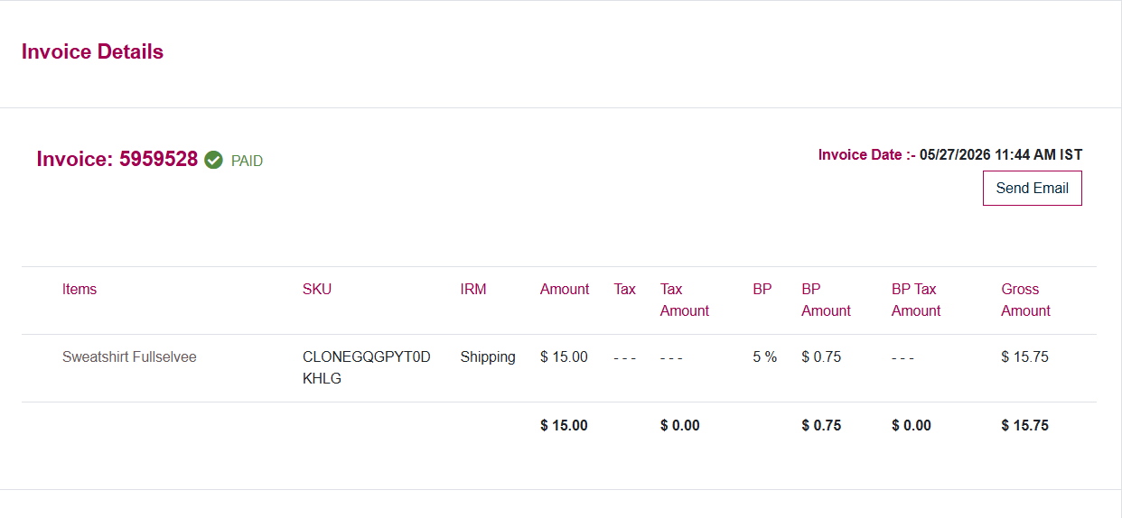This screenshot has width=1122, height=518.
Task: Click the BP Amount column header
Action: tap(826, 300)
